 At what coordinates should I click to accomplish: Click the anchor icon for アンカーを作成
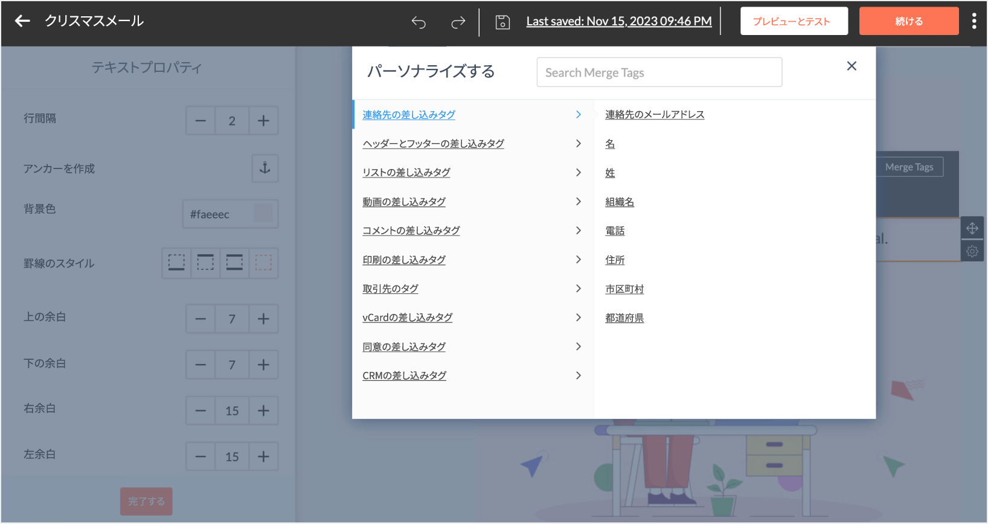click(x=265, y=168)
